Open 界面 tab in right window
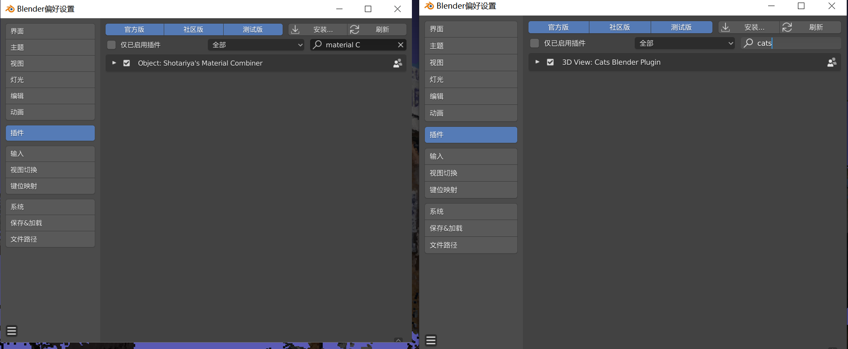The image size is (848, 349). click(471, 29)
